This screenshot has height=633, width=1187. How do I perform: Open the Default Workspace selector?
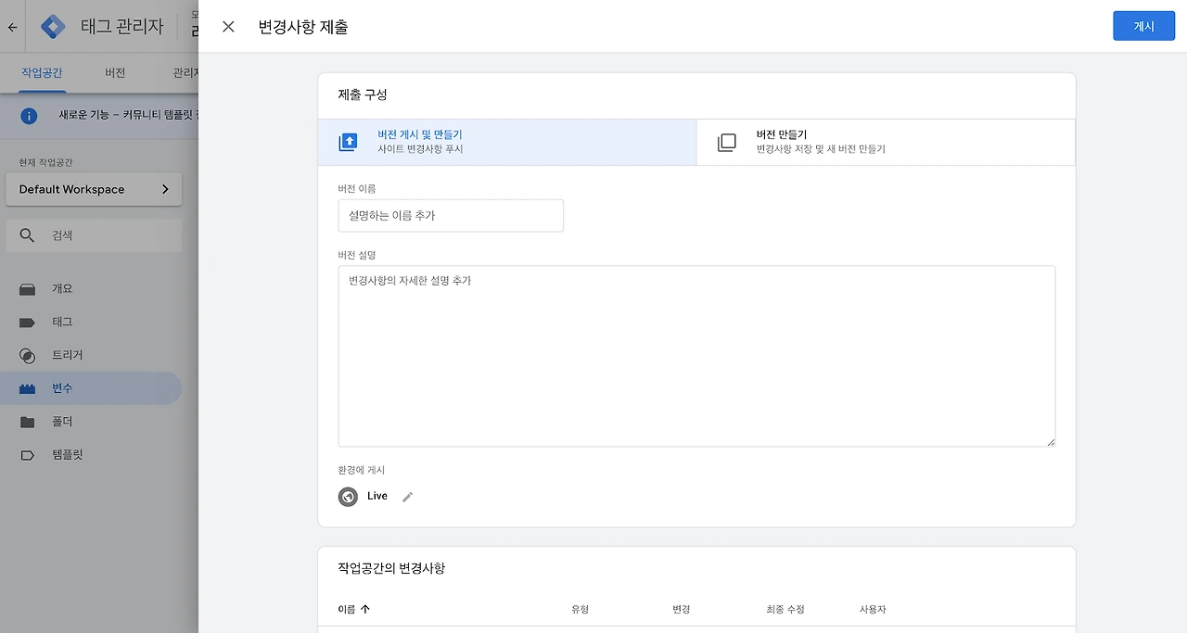[94, 189]
